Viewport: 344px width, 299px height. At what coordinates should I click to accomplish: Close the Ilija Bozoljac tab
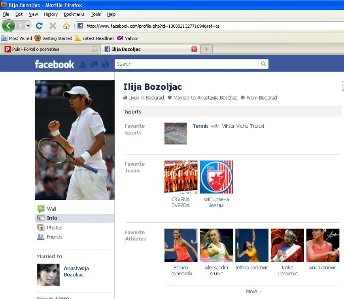194,49
